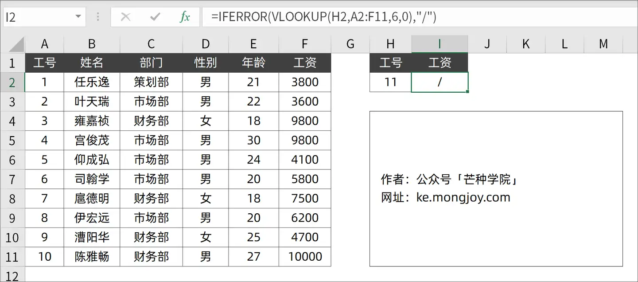Select row 1 header
The width and height of the screenshot is (638, 282).
click(x=12, y=63)
